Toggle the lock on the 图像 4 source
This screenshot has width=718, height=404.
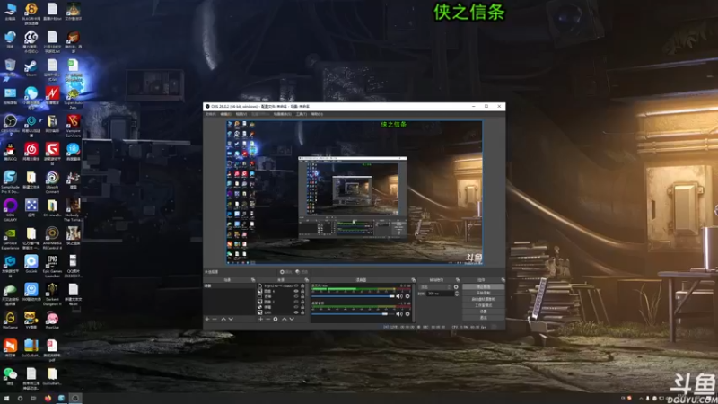(302, 291)
